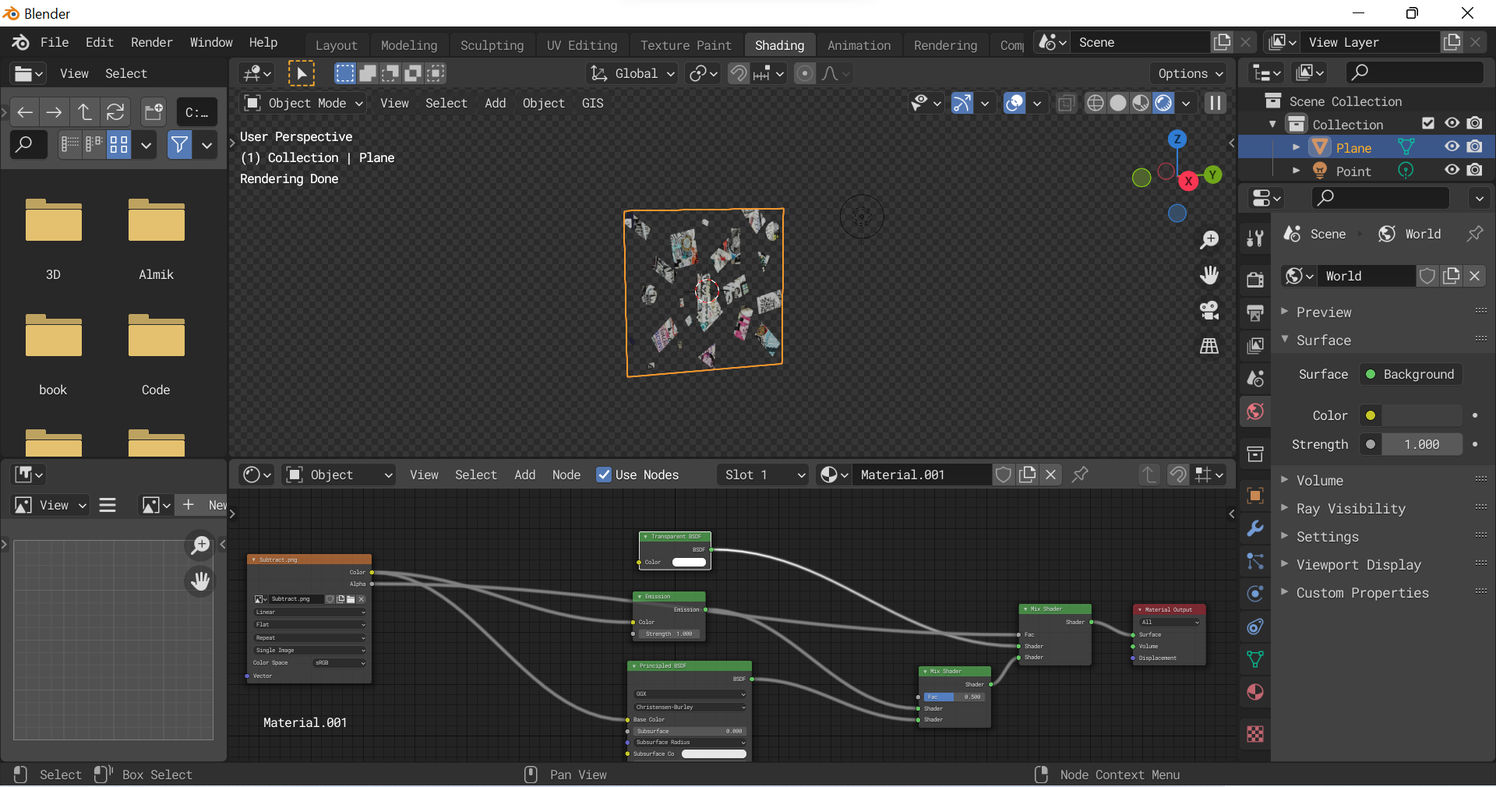
Task: Toggle the camera view icon in viewport
Action: 1209,310
